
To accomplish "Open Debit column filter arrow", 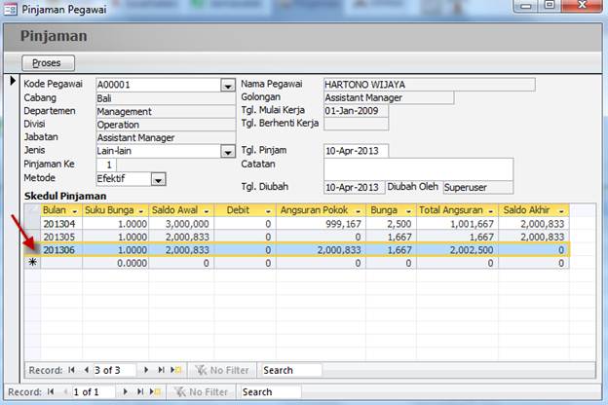I will tap(268, 211).
